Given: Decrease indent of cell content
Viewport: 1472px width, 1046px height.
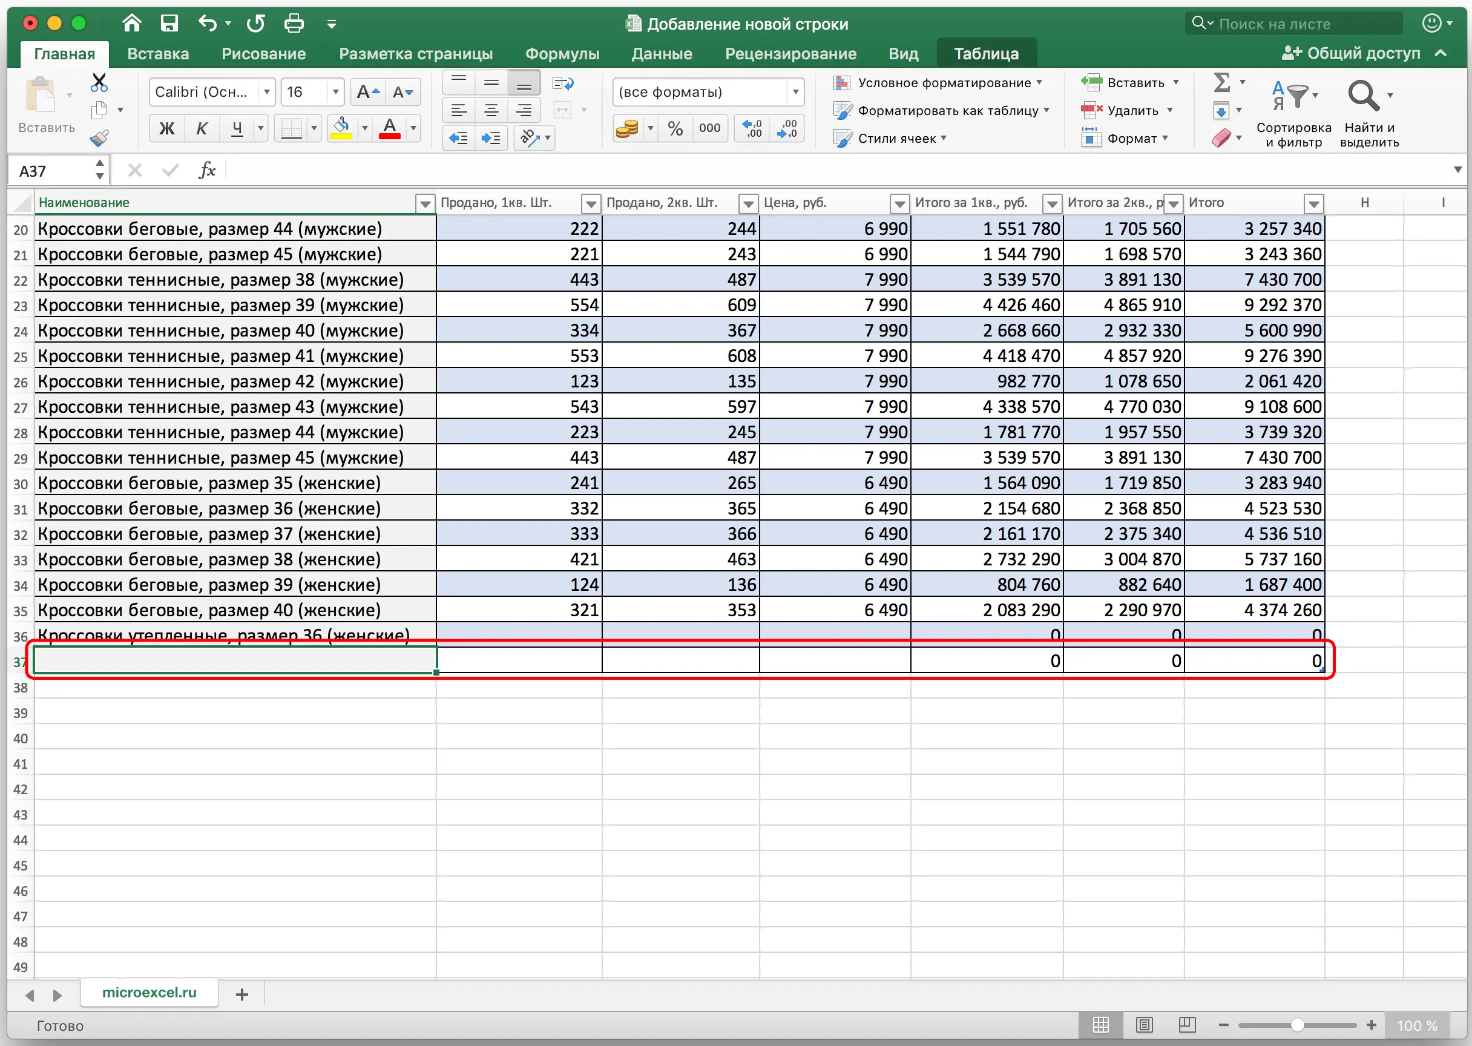Looking at the screenshot, I should click(458, 138).
